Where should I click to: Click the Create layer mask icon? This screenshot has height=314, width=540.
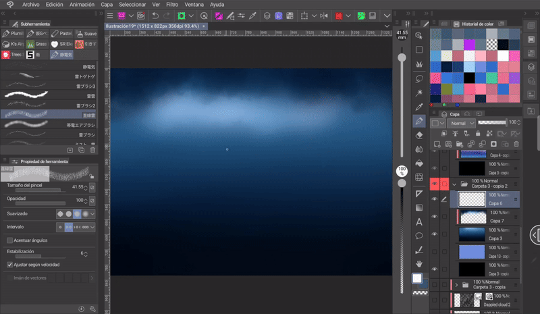[x=493, y=144]
